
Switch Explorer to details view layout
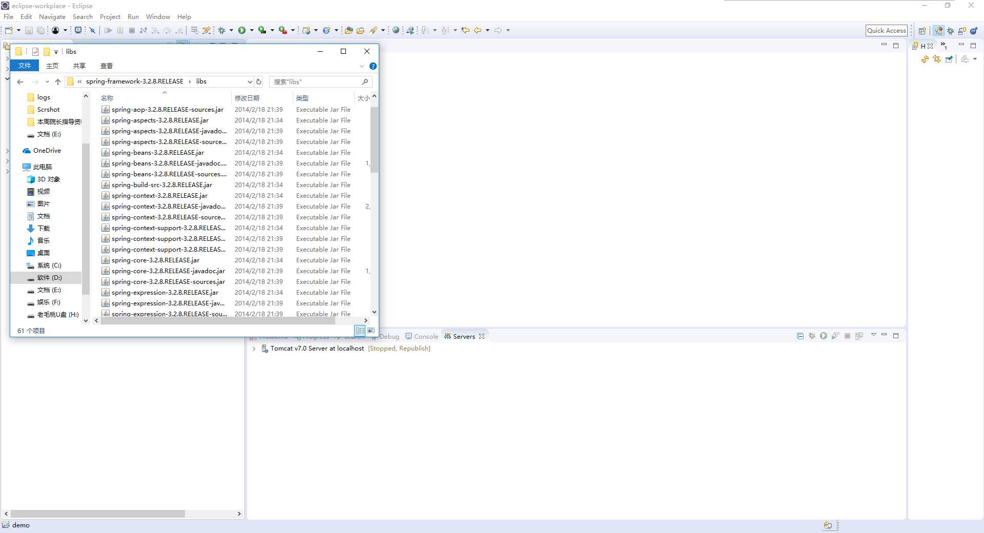pos(360,331)
